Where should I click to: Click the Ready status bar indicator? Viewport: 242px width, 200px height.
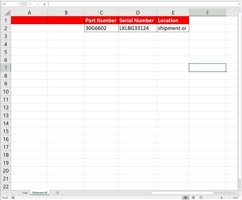pyautogui.click(x=5, y=198)
